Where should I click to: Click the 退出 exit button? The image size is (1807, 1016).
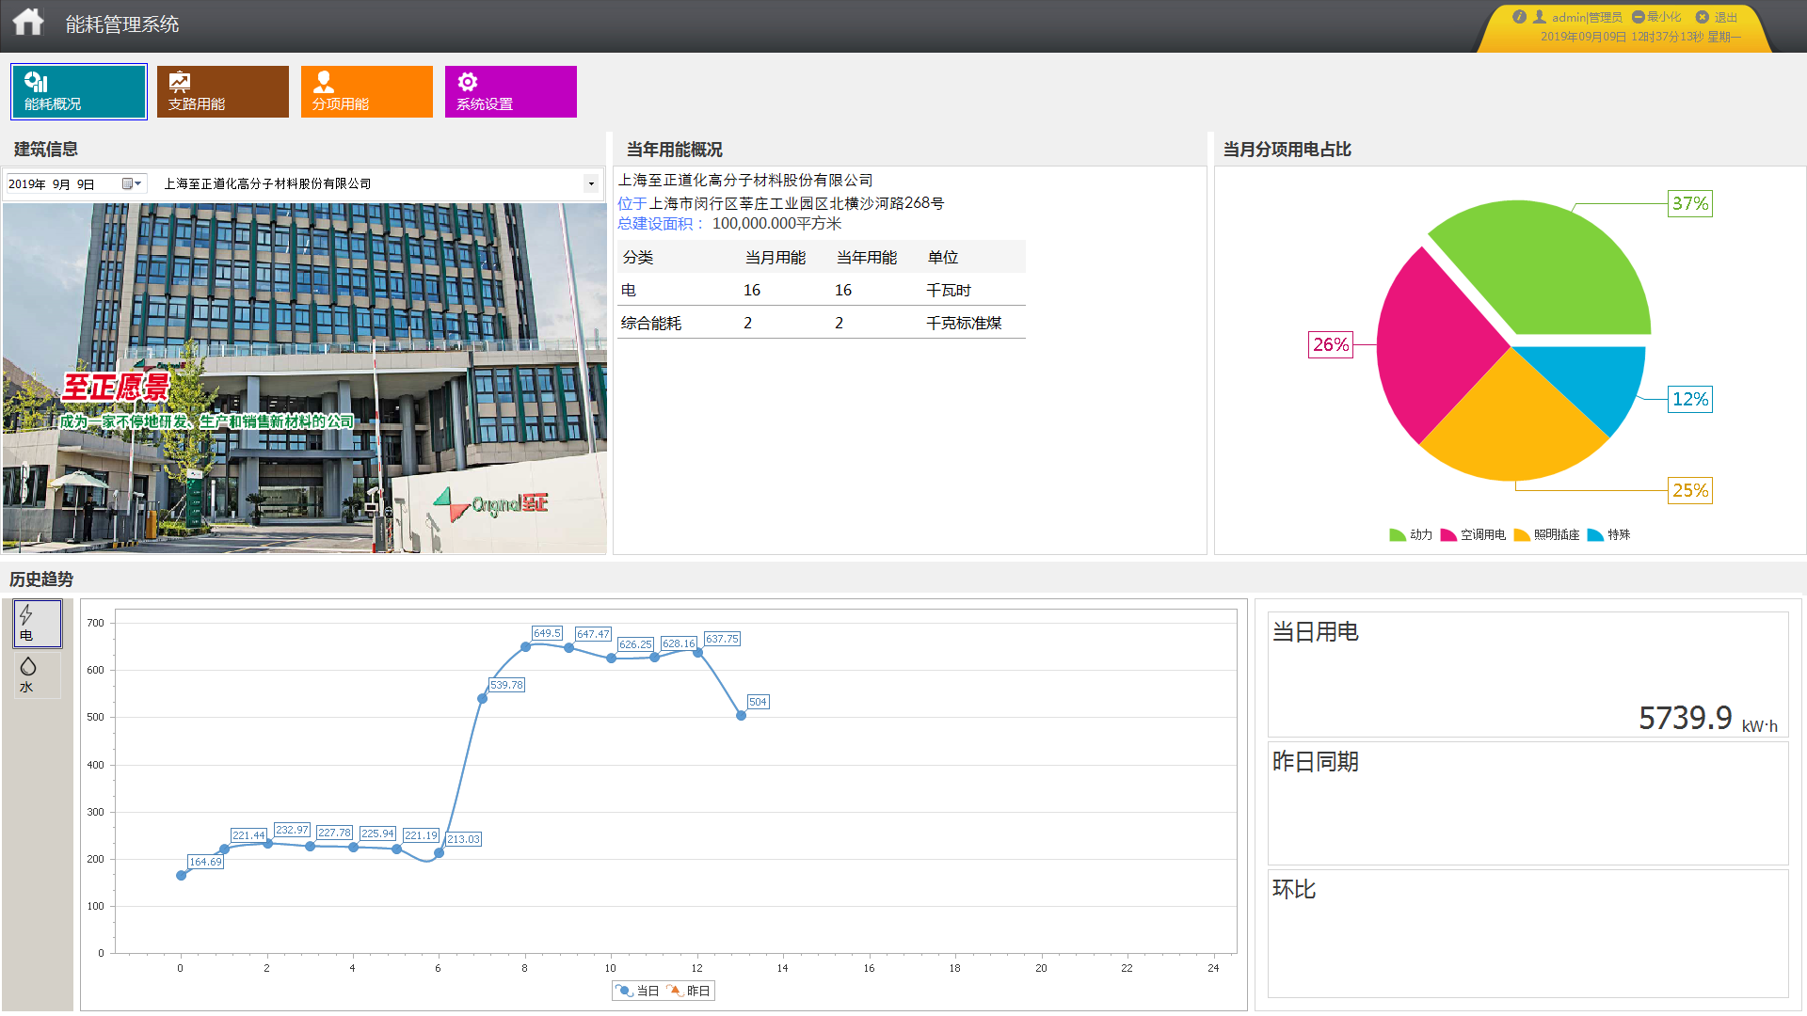[1718, 17]
